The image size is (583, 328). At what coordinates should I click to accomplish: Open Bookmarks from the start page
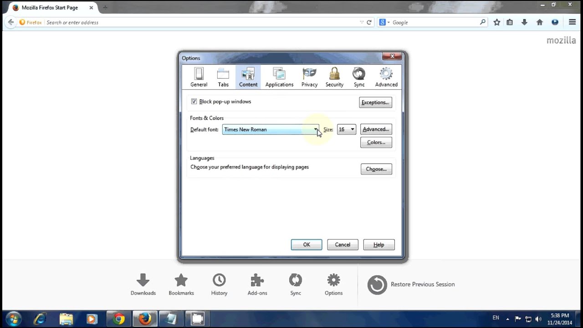click(x=181, y=285)
